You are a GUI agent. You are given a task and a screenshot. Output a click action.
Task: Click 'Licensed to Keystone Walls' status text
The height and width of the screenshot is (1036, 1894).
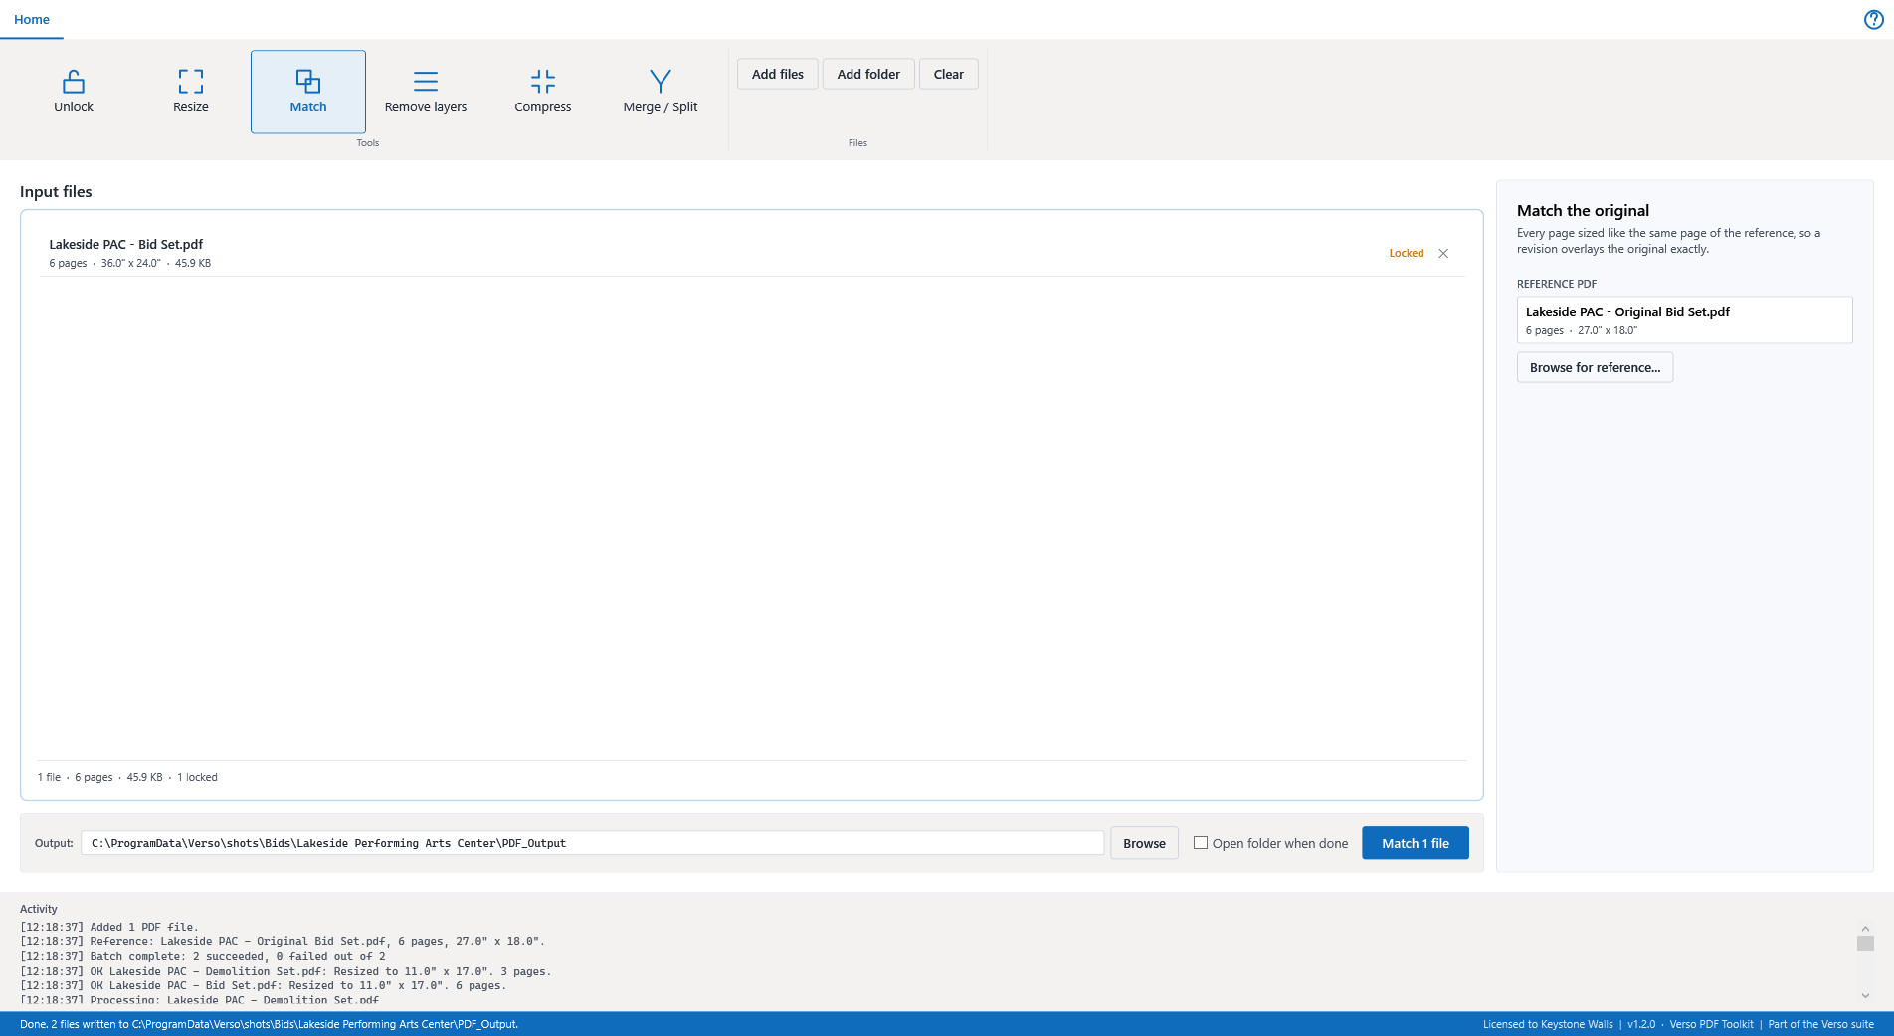click(x=1548, y=1024)
